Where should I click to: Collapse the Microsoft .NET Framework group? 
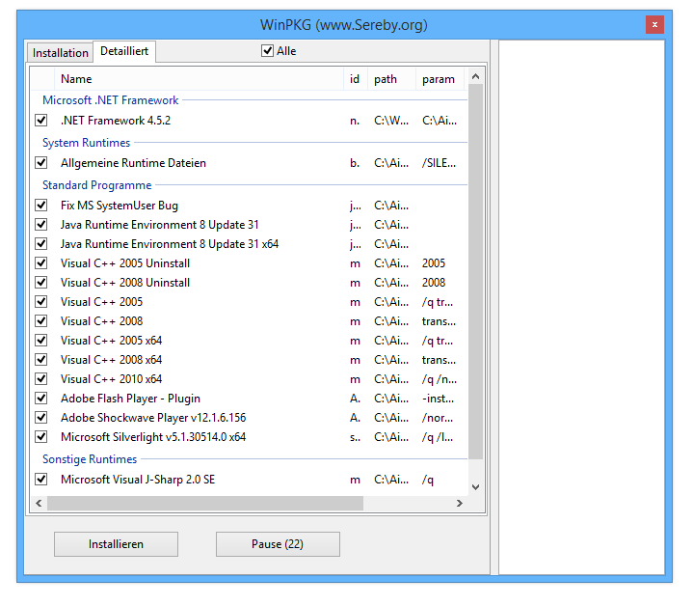111,100
